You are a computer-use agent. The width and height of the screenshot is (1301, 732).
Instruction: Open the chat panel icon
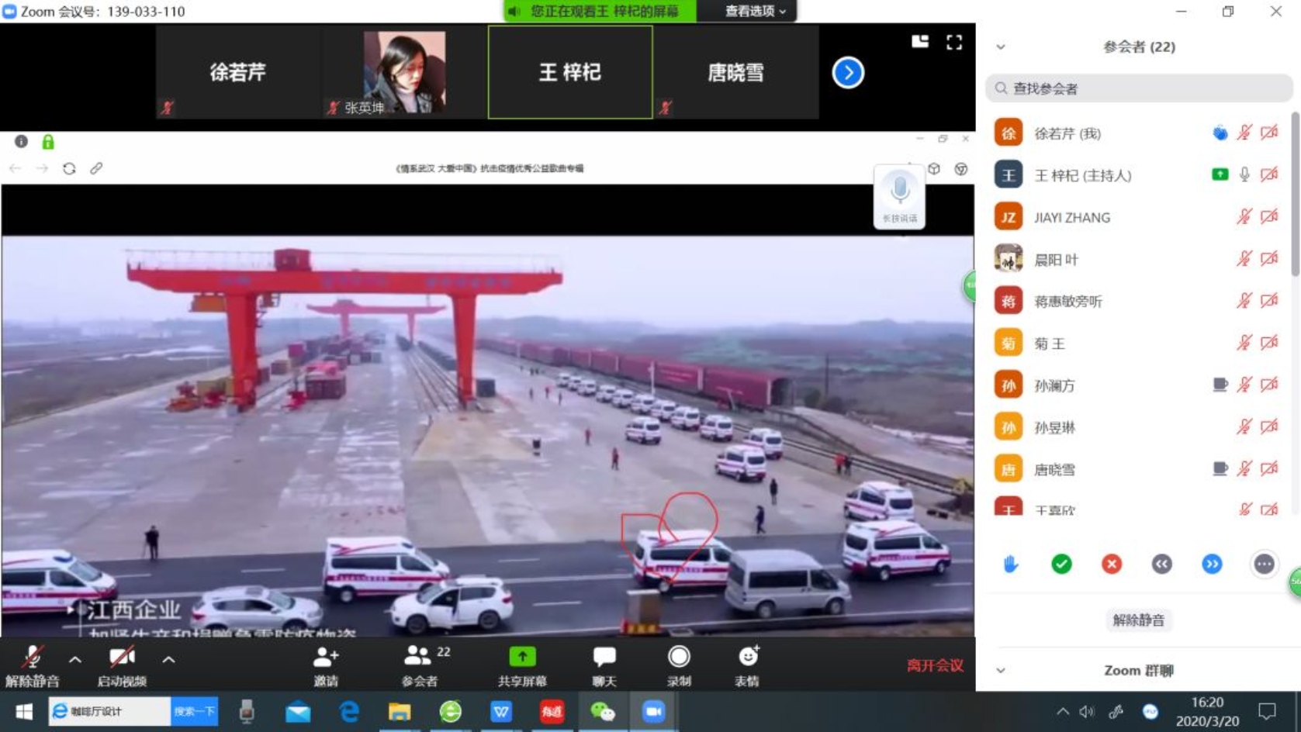604,665
